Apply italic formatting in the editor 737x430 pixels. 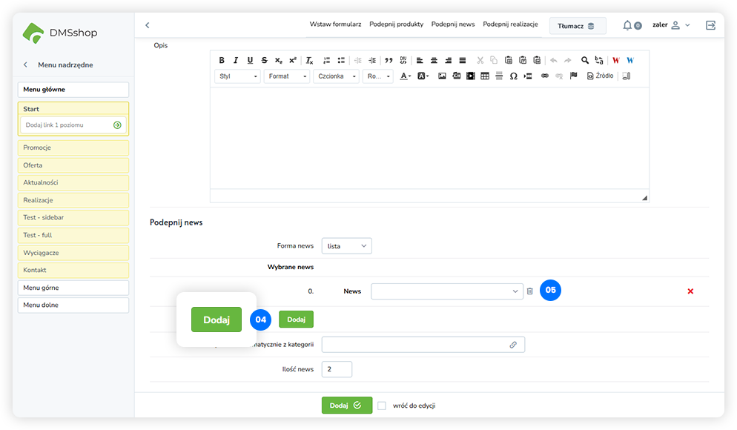(x=236, y=61)
